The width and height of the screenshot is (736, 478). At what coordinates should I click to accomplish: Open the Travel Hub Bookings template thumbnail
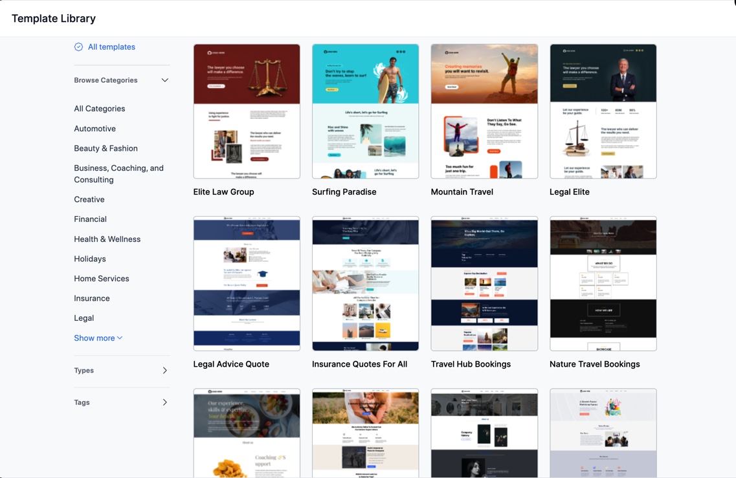point(484,283)
